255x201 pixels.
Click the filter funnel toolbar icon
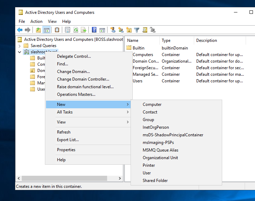coord(137,30)
